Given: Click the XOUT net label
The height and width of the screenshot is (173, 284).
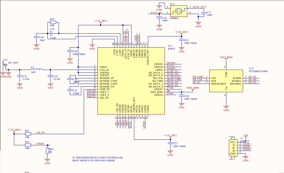Looking at the screenshot, I should tap(90, 94).
